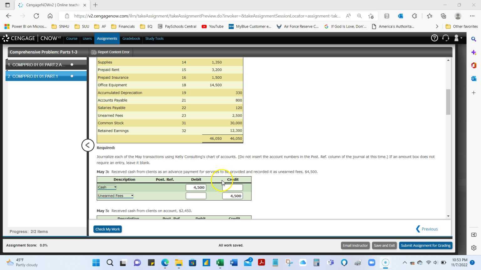Open the Study Tools menu

pyautogui.click(x=154, y=38)
